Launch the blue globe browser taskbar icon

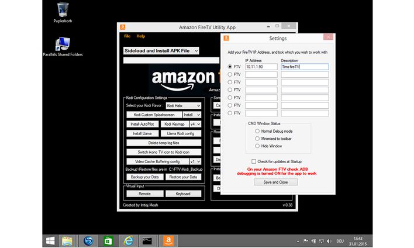pyautogui.click(x=88, y=241)
